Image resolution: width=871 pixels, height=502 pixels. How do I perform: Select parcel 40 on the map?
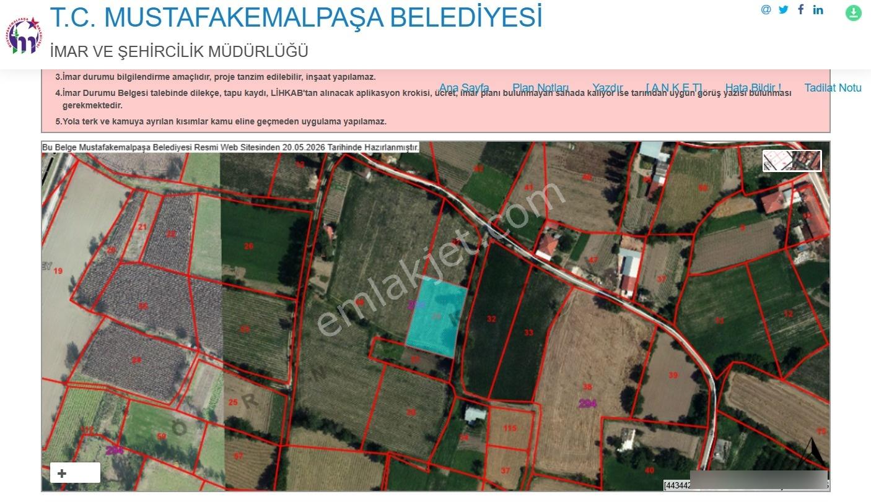click(x=649, y=471)
